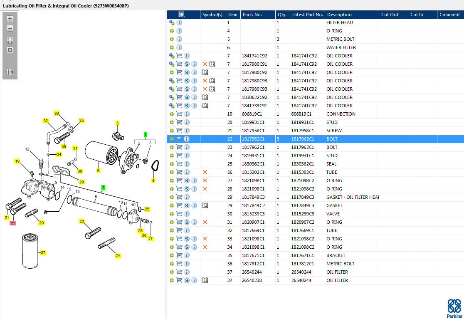
Task: Click the highlighted callout 22 label
Action: click(x=13, y=223)
